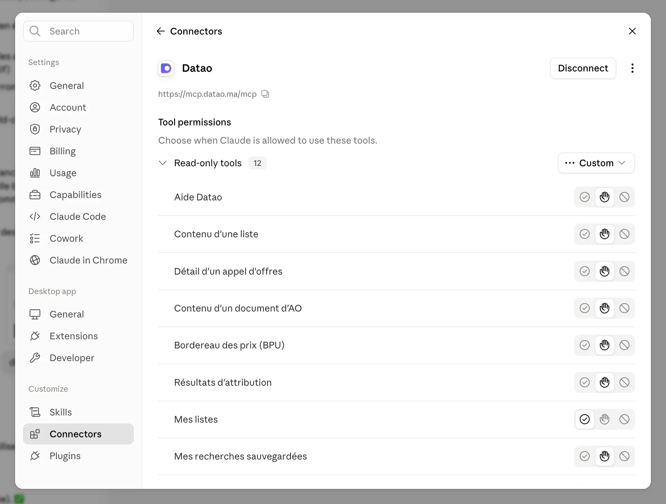Block the Mes listes tool
Screen dimensions: 666x504
click(624, 419)
